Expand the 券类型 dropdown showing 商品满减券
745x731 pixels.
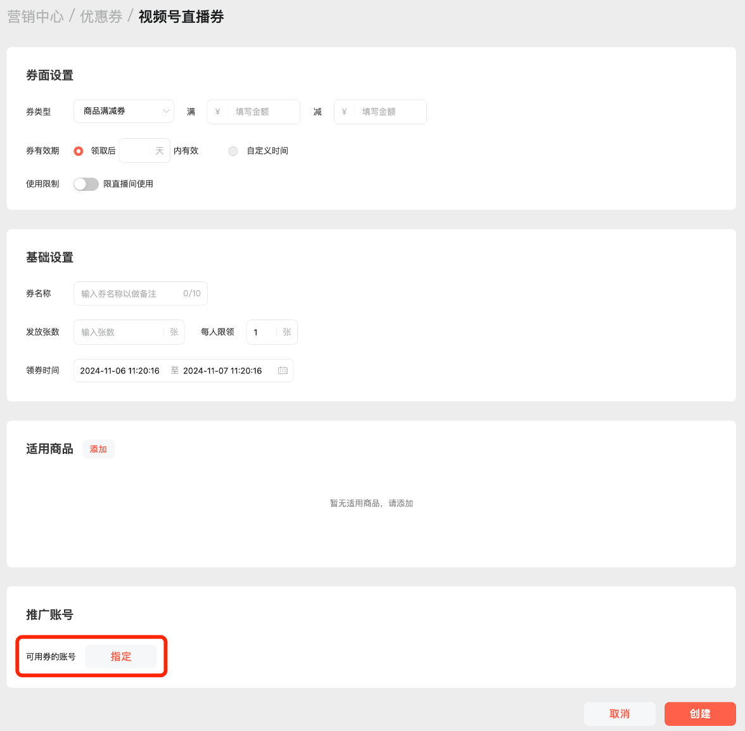(124, 112)
